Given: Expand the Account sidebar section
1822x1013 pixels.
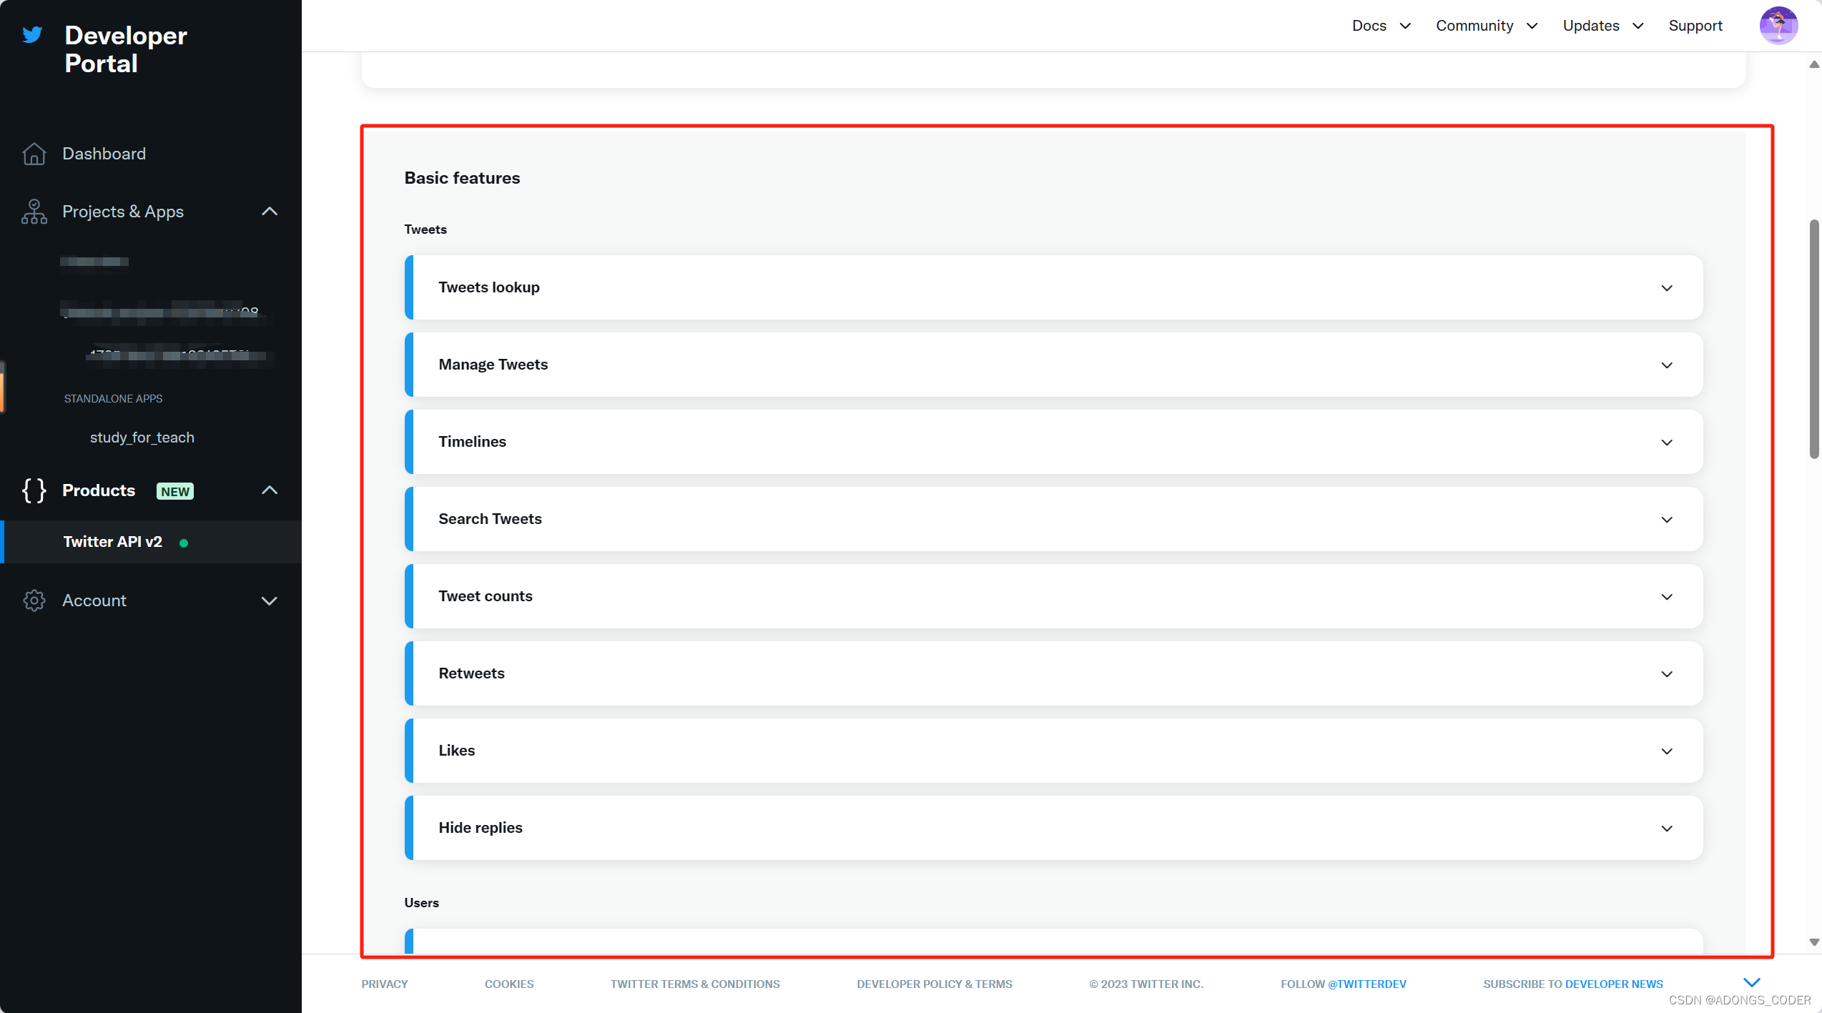Looking at the screenshot, I should [x=270, y=601].
